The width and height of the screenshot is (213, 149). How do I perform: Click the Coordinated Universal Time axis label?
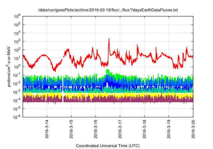point(108,146)
